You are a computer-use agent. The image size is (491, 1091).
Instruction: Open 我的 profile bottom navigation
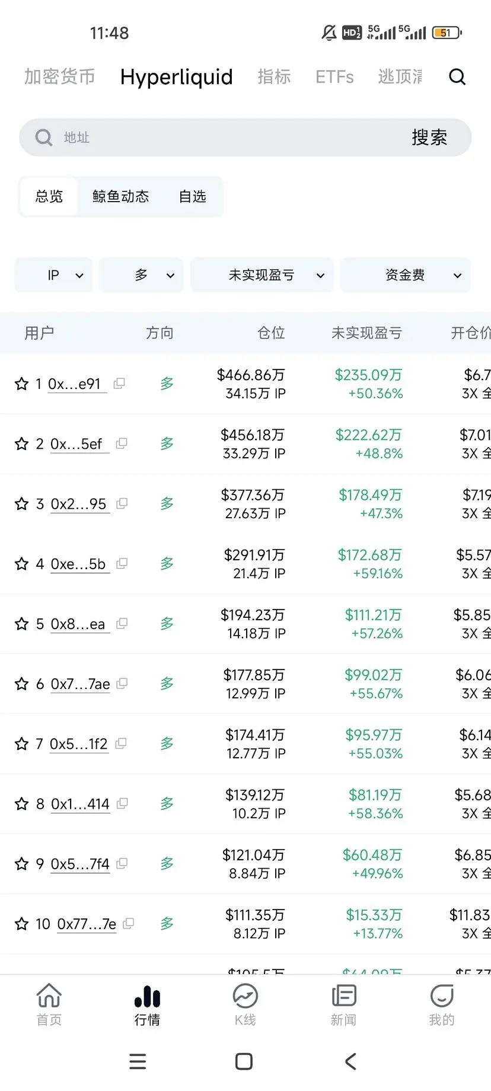click(442, 1004)
